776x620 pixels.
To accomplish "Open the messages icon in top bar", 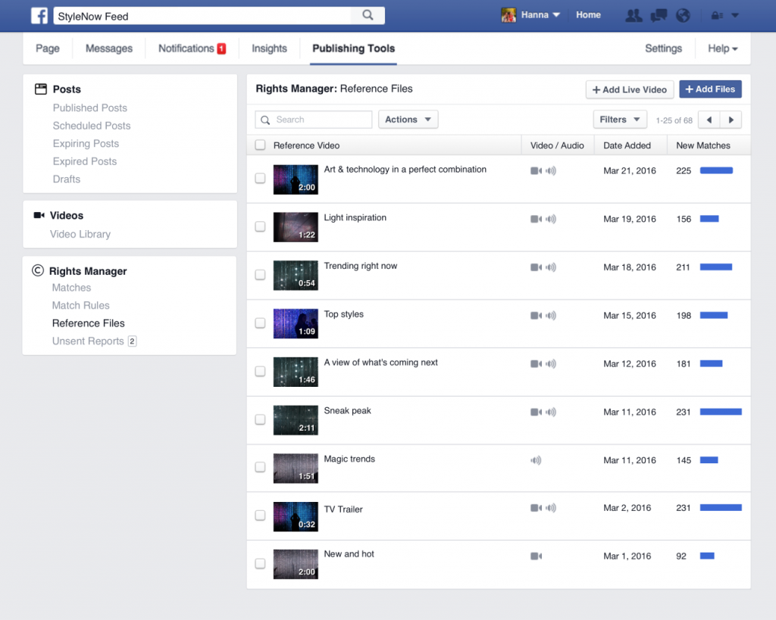I will click(x=658, y=14).
